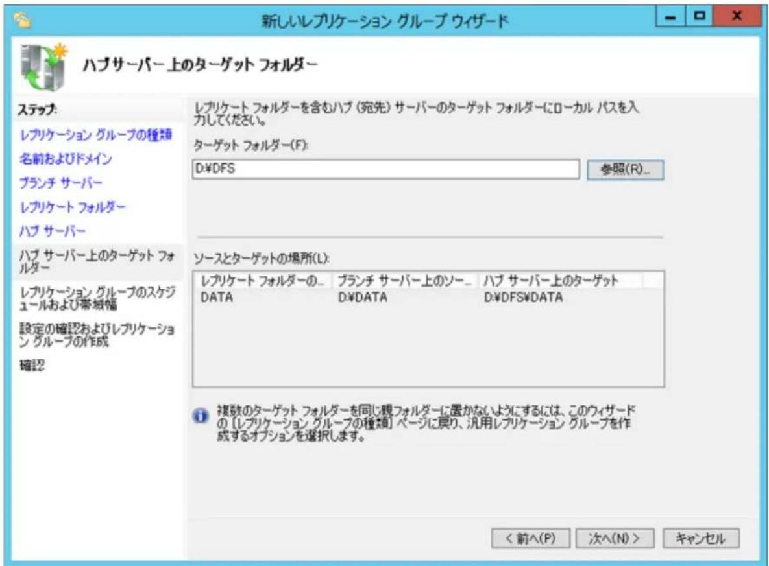Maximize the wizard window

(700, 17)
